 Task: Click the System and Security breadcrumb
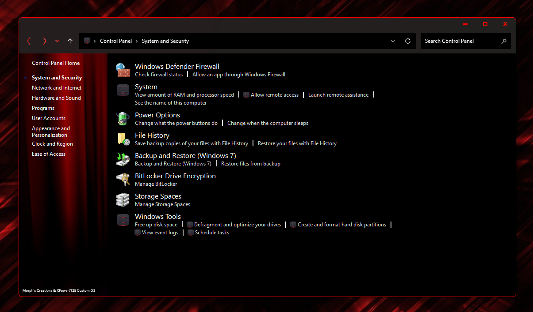tap(165, 41)
